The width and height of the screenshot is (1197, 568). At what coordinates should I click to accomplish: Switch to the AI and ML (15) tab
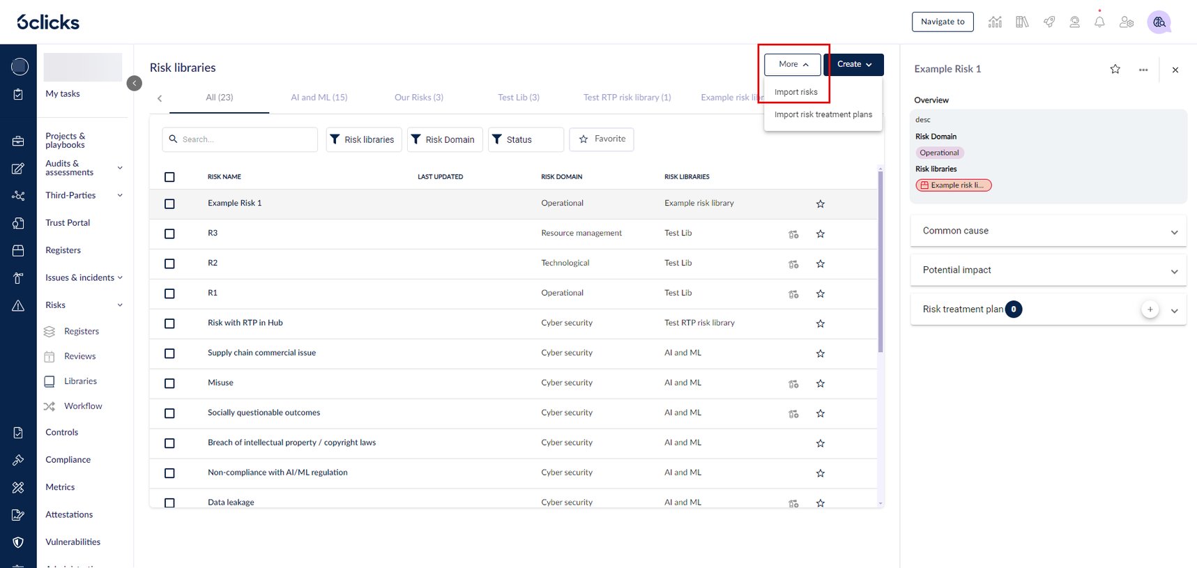coord(319,98)
